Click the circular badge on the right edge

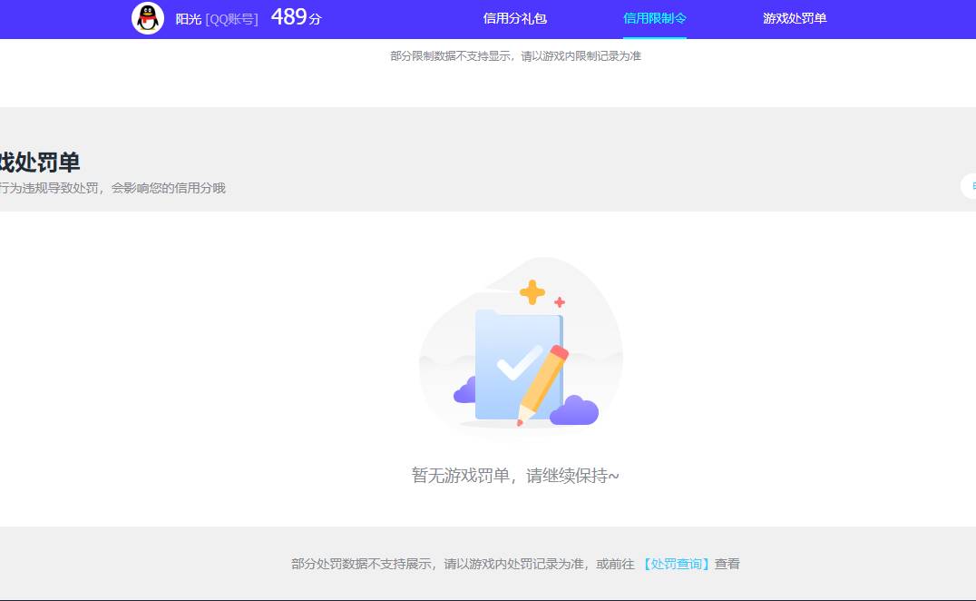pyautogui.click(x=970, y=186)
